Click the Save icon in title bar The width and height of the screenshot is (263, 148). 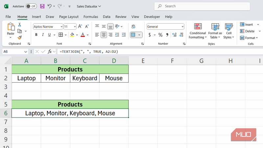point(42,6)
